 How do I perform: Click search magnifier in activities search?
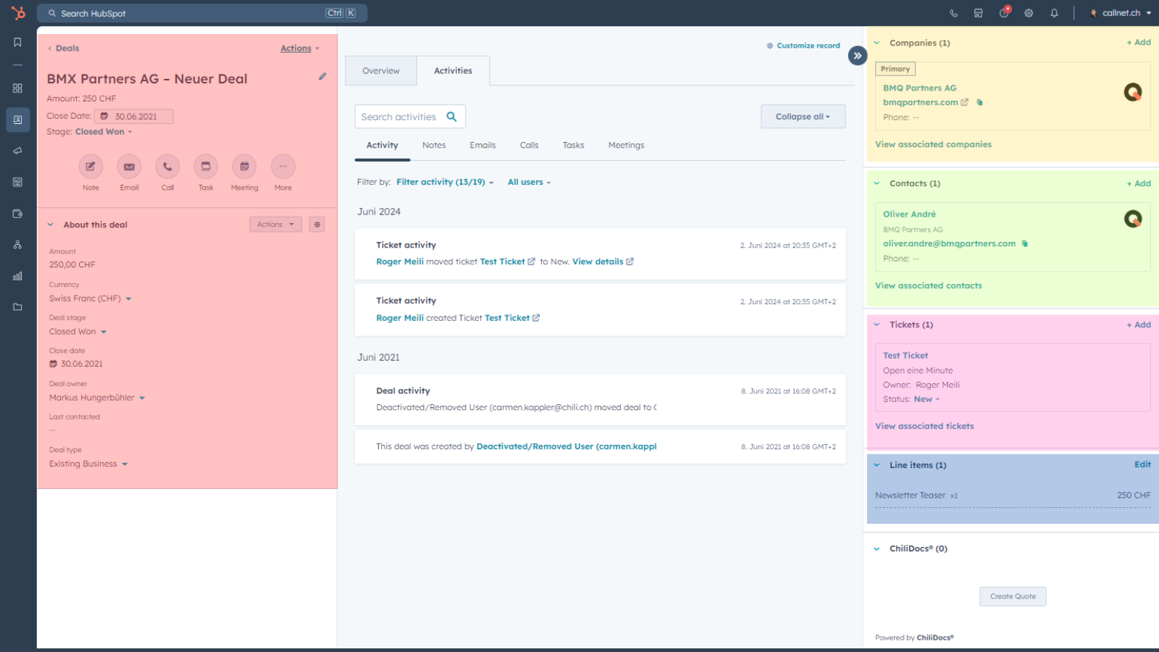(x=452, y=117)
